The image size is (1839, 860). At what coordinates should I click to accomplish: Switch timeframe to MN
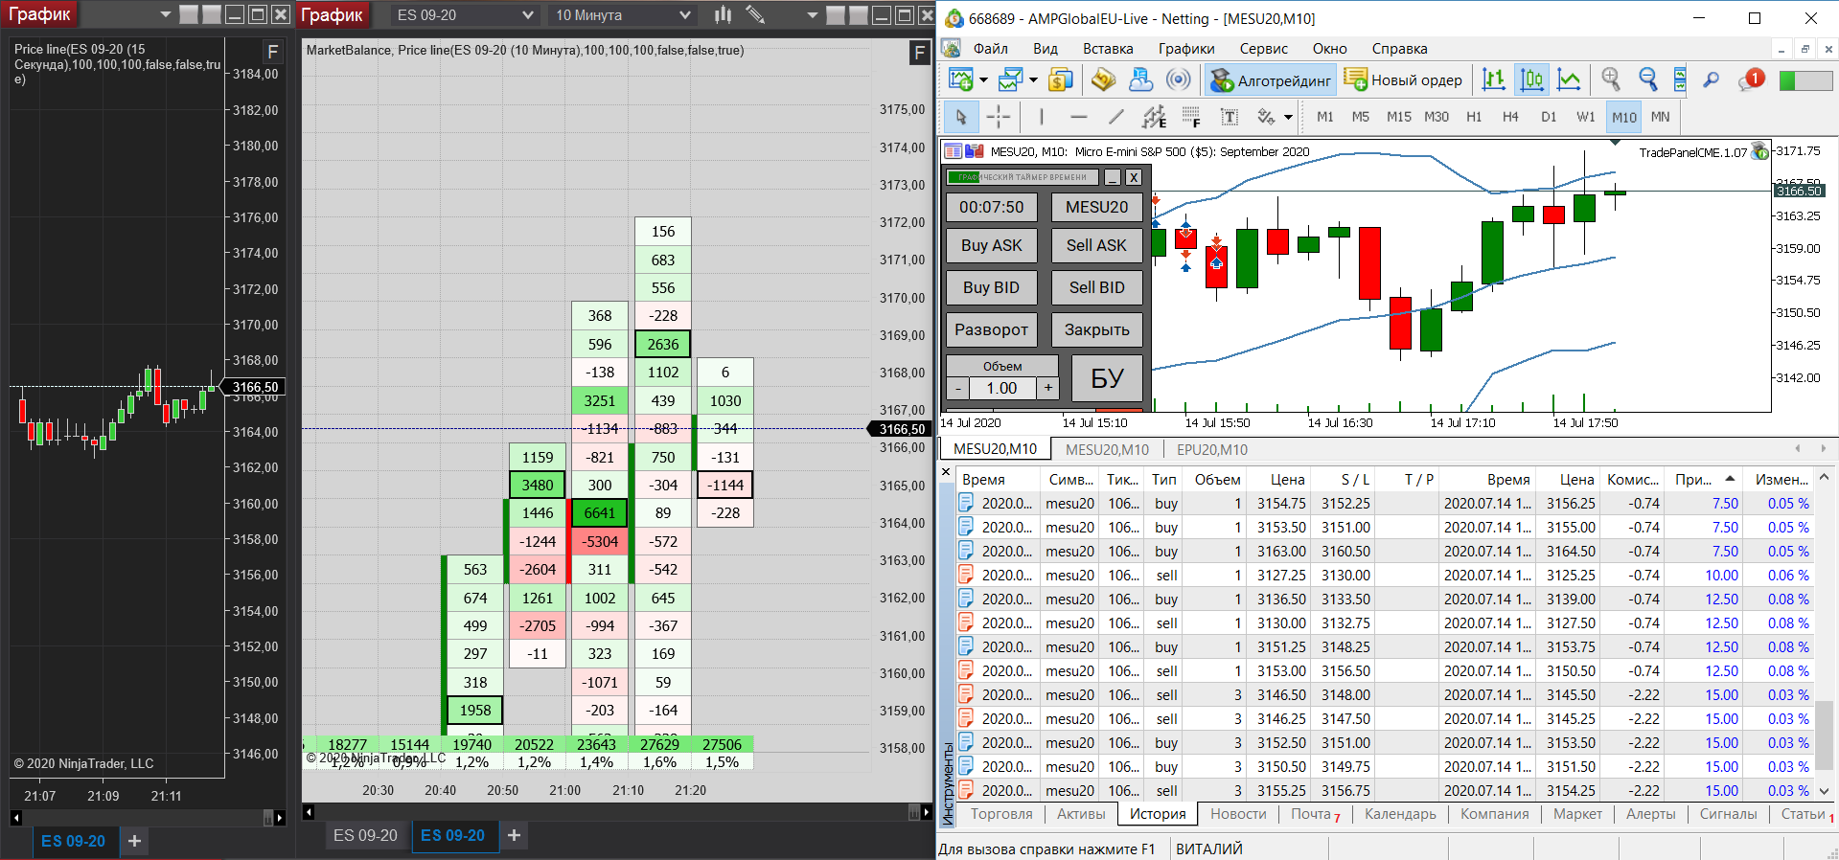(x=1661, y=117)
